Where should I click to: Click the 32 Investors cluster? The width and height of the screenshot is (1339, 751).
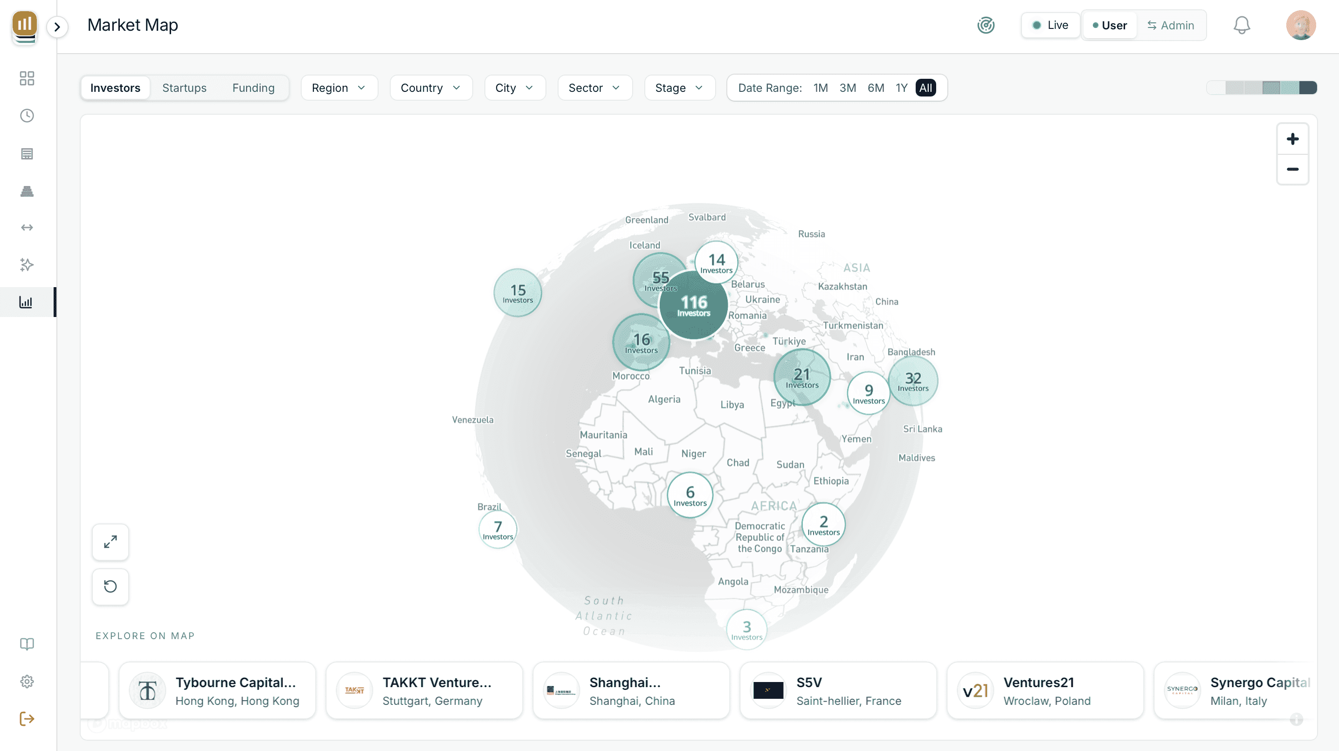913,381
